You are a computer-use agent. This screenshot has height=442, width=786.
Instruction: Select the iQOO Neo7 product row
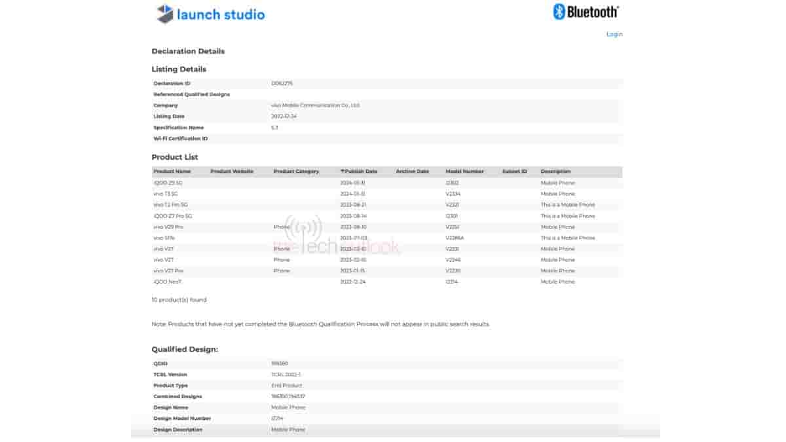(x=166, y=282)
